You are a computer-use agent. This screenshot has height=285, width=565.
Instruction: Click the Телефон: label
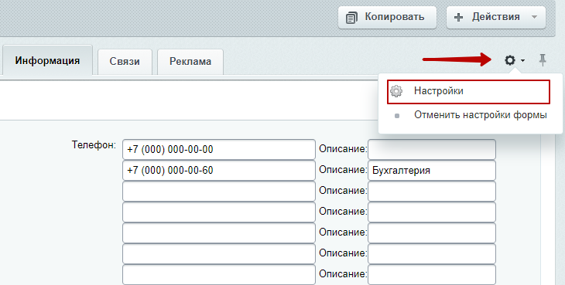click(x=94, y=145)
